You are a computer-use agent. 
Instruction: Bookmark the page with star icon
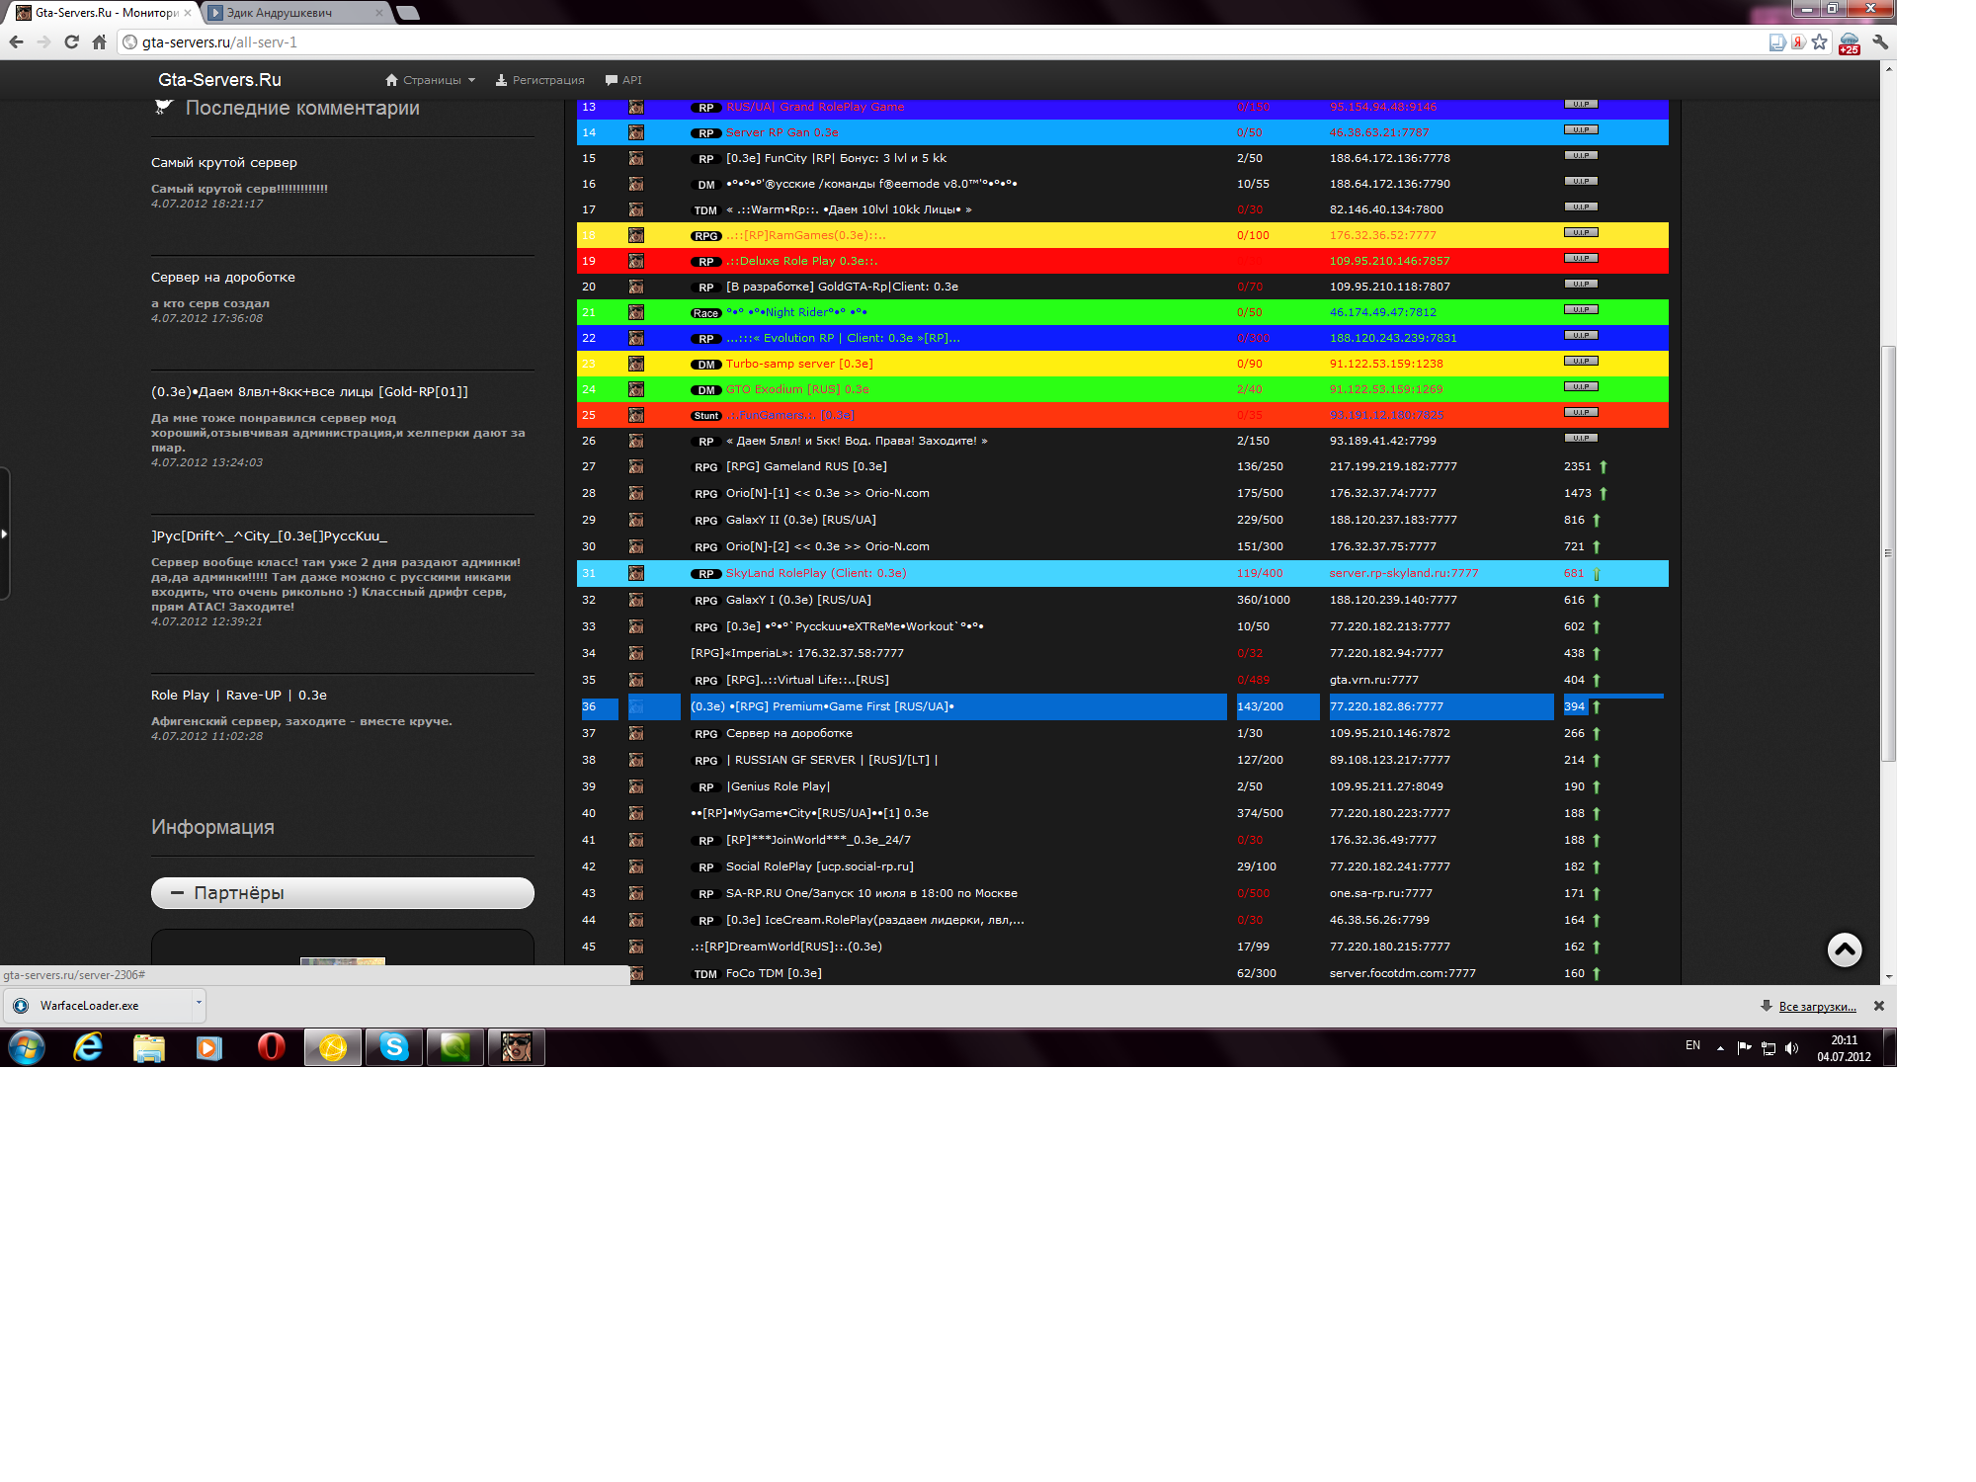1819,42
